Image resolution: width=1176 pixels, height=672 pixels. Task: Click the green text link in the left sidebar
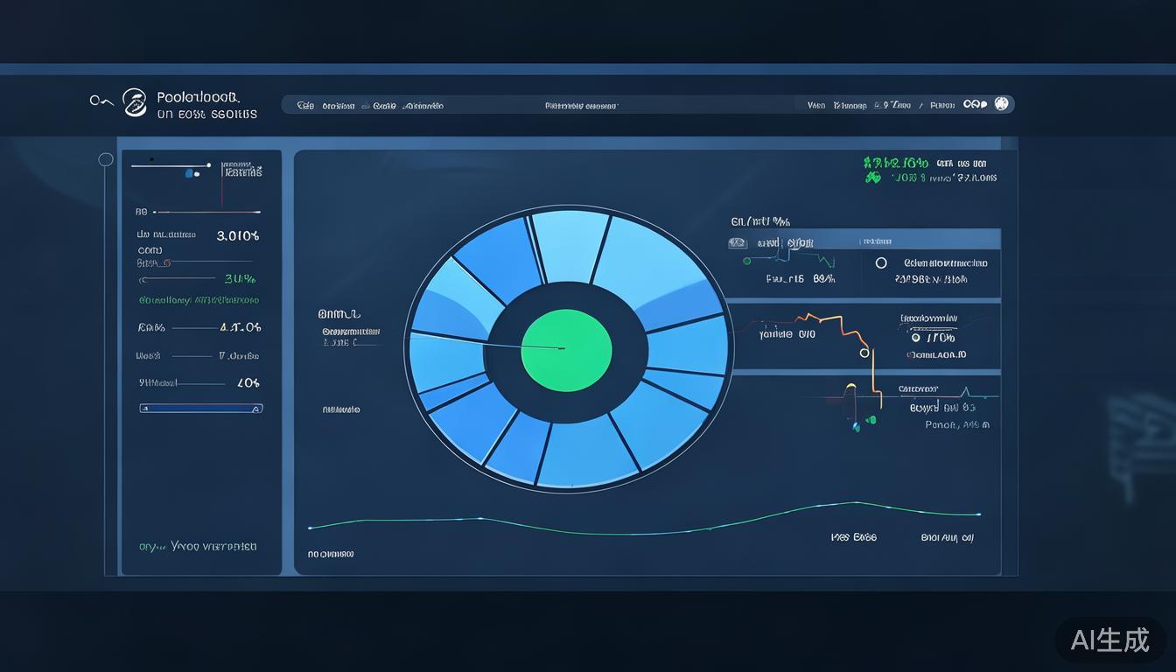[x=199, y=300]
